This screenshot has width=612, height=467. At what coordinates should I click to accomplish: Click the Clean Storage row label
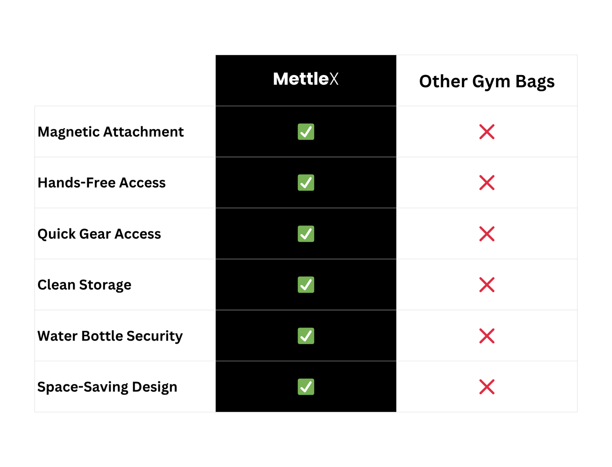pyautogui.click(x=84, y=285)
